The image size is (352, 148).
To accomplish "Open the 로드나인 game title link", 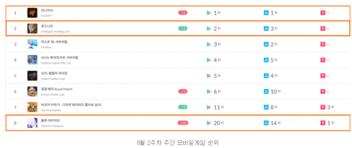I will coord(47,26).
